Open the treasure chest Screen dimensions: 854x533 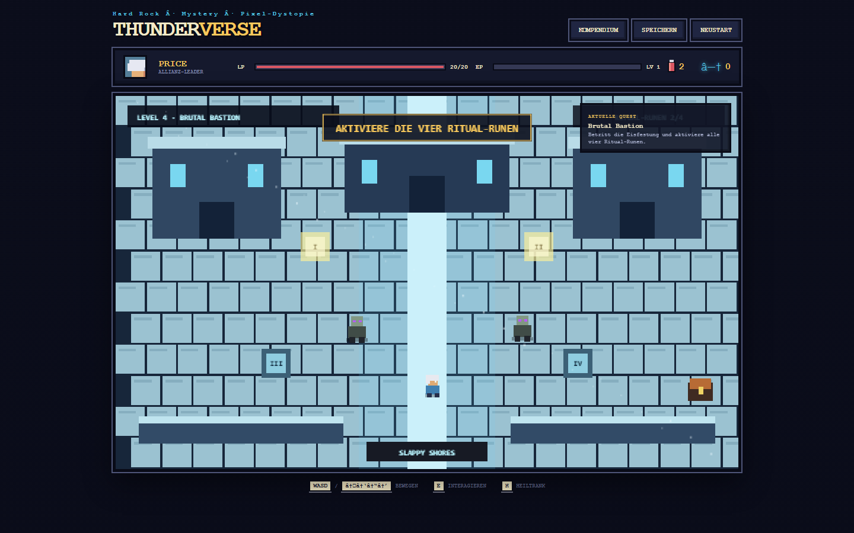[700, 390]
